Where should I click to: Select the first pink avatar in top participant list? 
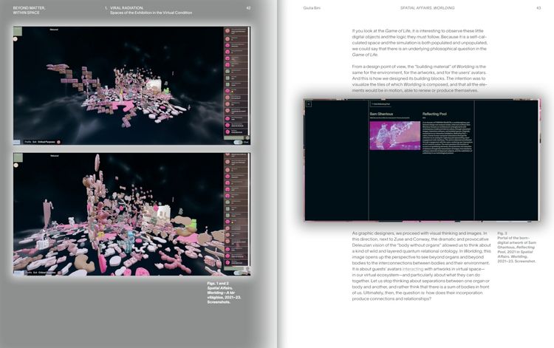[228, 31]
